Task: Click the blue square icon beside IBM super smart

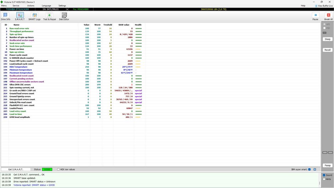Action: click(315, 170)
